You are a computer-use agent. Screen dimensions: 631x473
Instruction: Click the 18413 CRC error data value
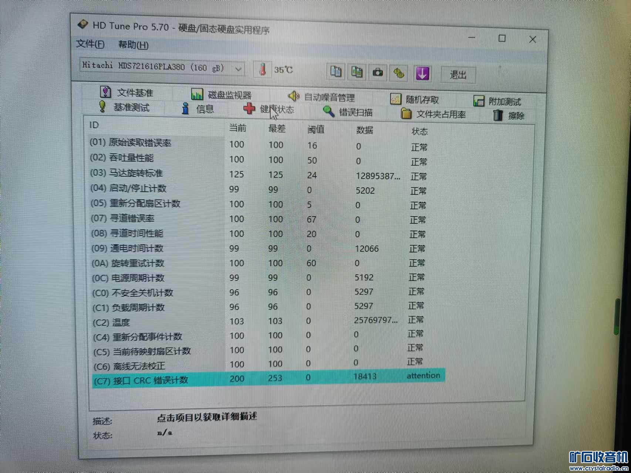point(365,376)
